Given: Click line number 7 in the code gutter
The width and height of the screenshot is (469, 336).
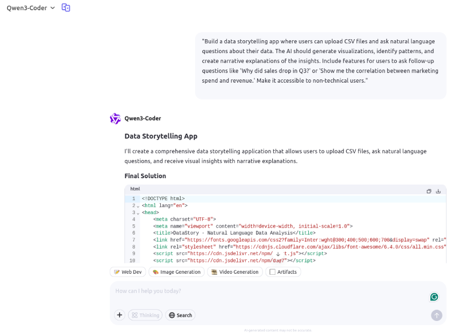Looking at the screenshot, I should 133,240.
